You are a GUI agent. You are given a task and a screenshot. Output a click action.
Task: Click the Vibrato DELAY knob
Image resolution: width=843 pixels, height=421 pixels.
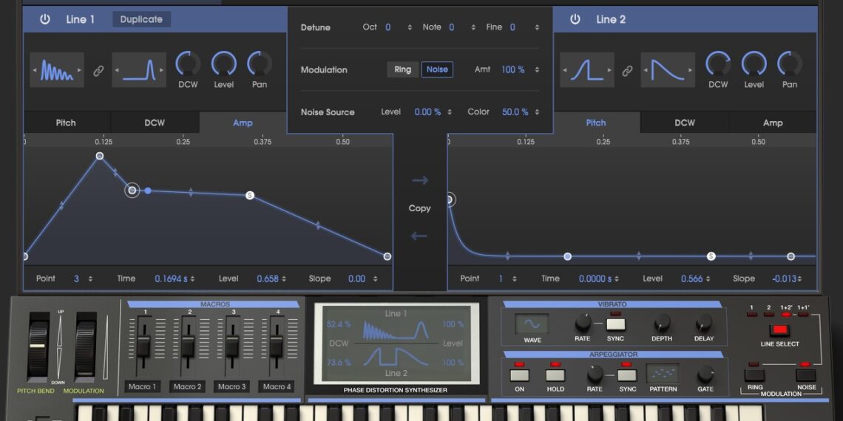tap(704, 324)
